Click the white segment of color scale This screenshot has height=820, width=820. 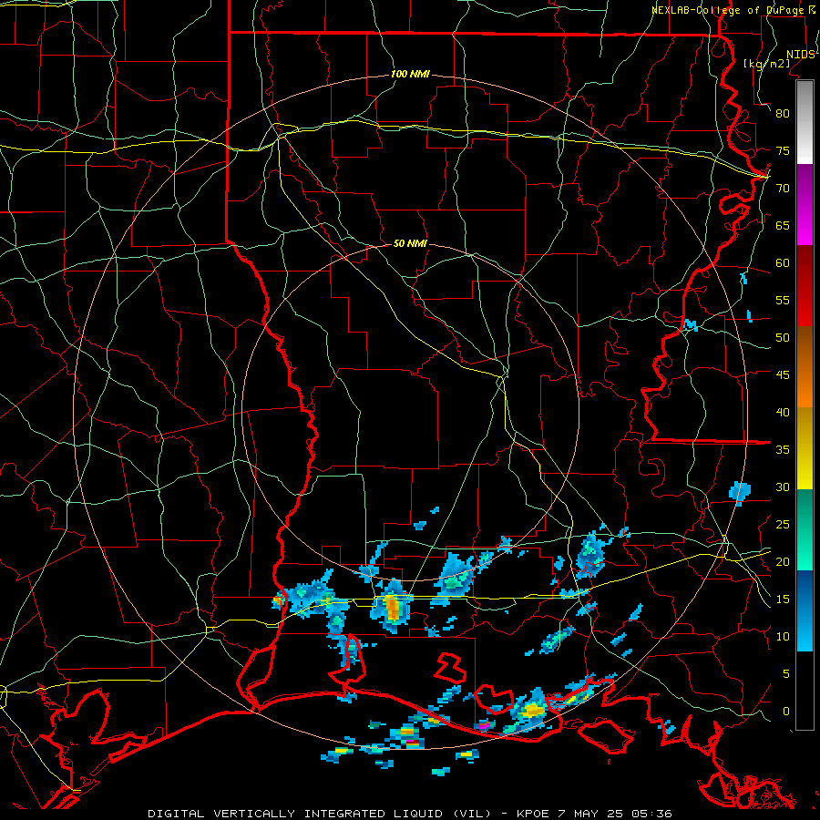(x=805, y=122)
